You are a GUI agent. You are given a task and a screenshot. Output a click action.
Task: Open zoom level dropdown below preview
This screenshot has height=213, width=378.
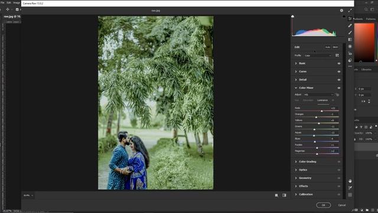point(28,195)
